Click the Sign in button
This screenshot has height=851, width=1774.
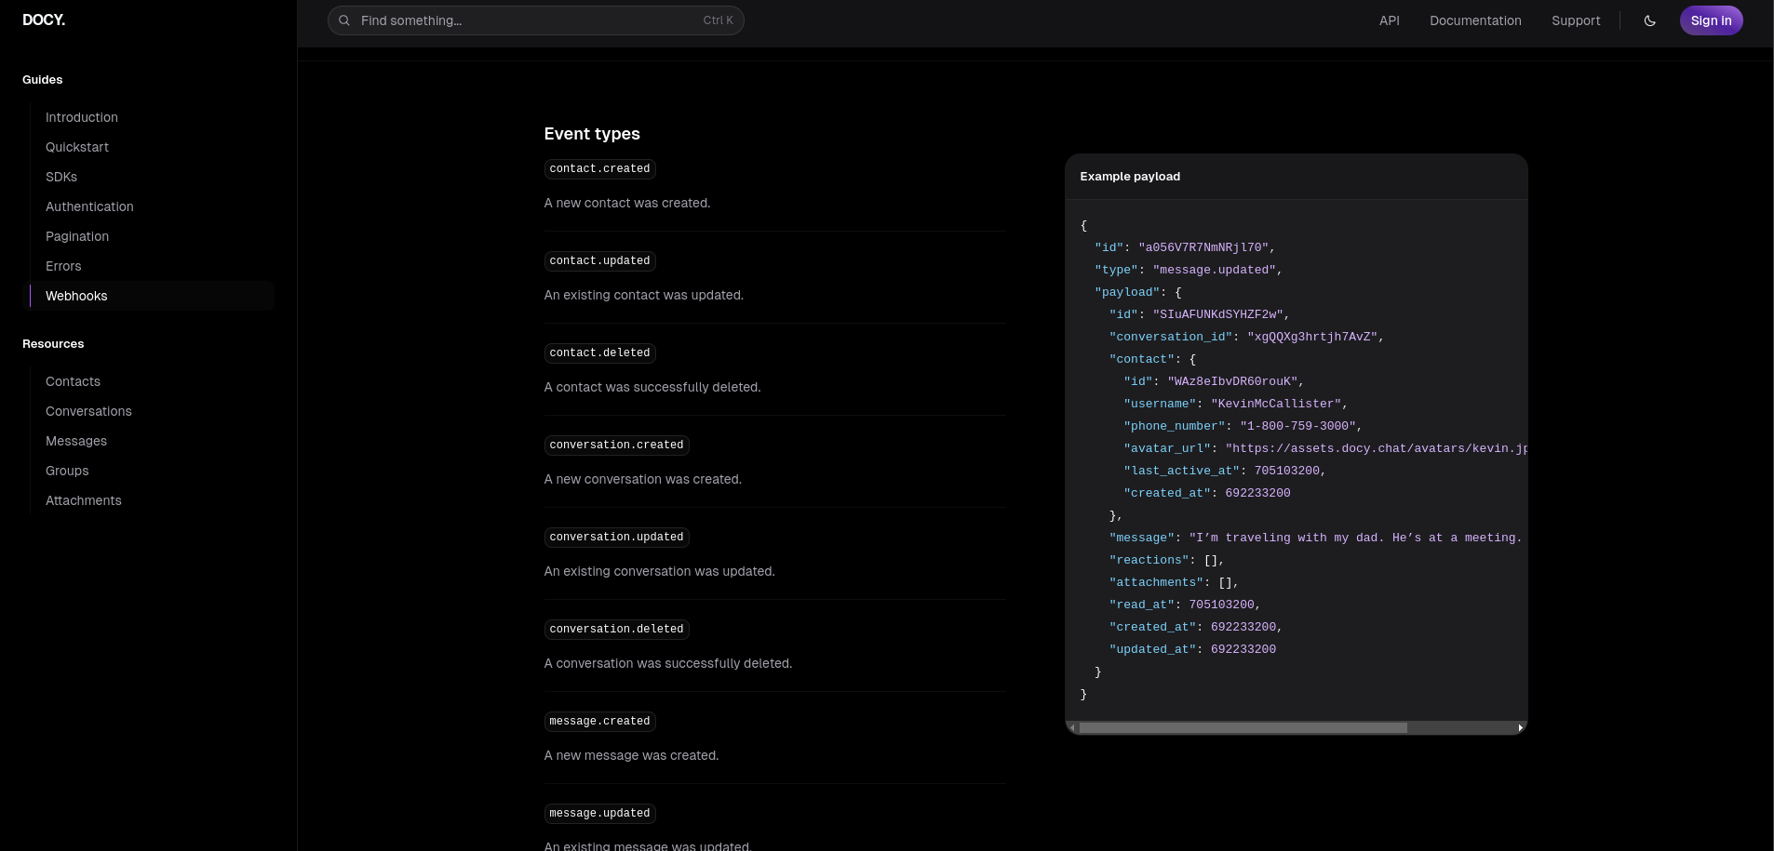click(1711, 20)
